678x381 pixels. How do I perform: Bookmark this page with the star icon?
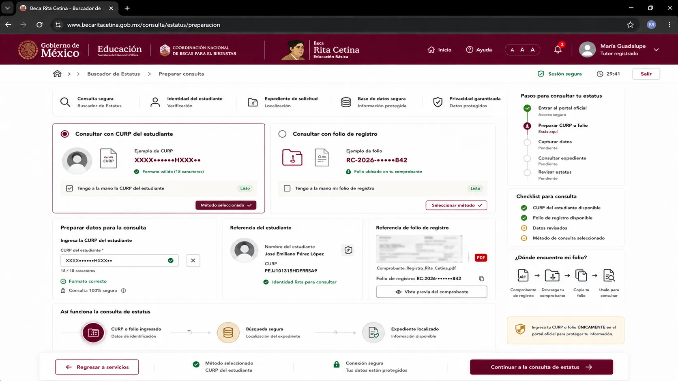630,25
